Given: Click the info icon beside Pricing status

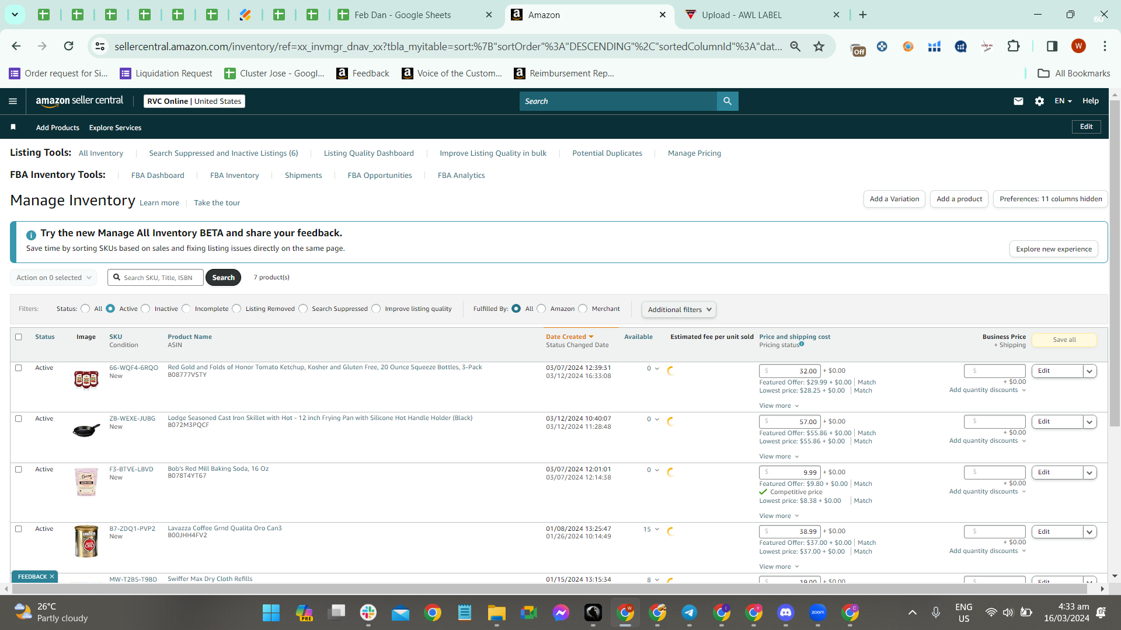Looking at the screenshot, I should pos(802,344).
